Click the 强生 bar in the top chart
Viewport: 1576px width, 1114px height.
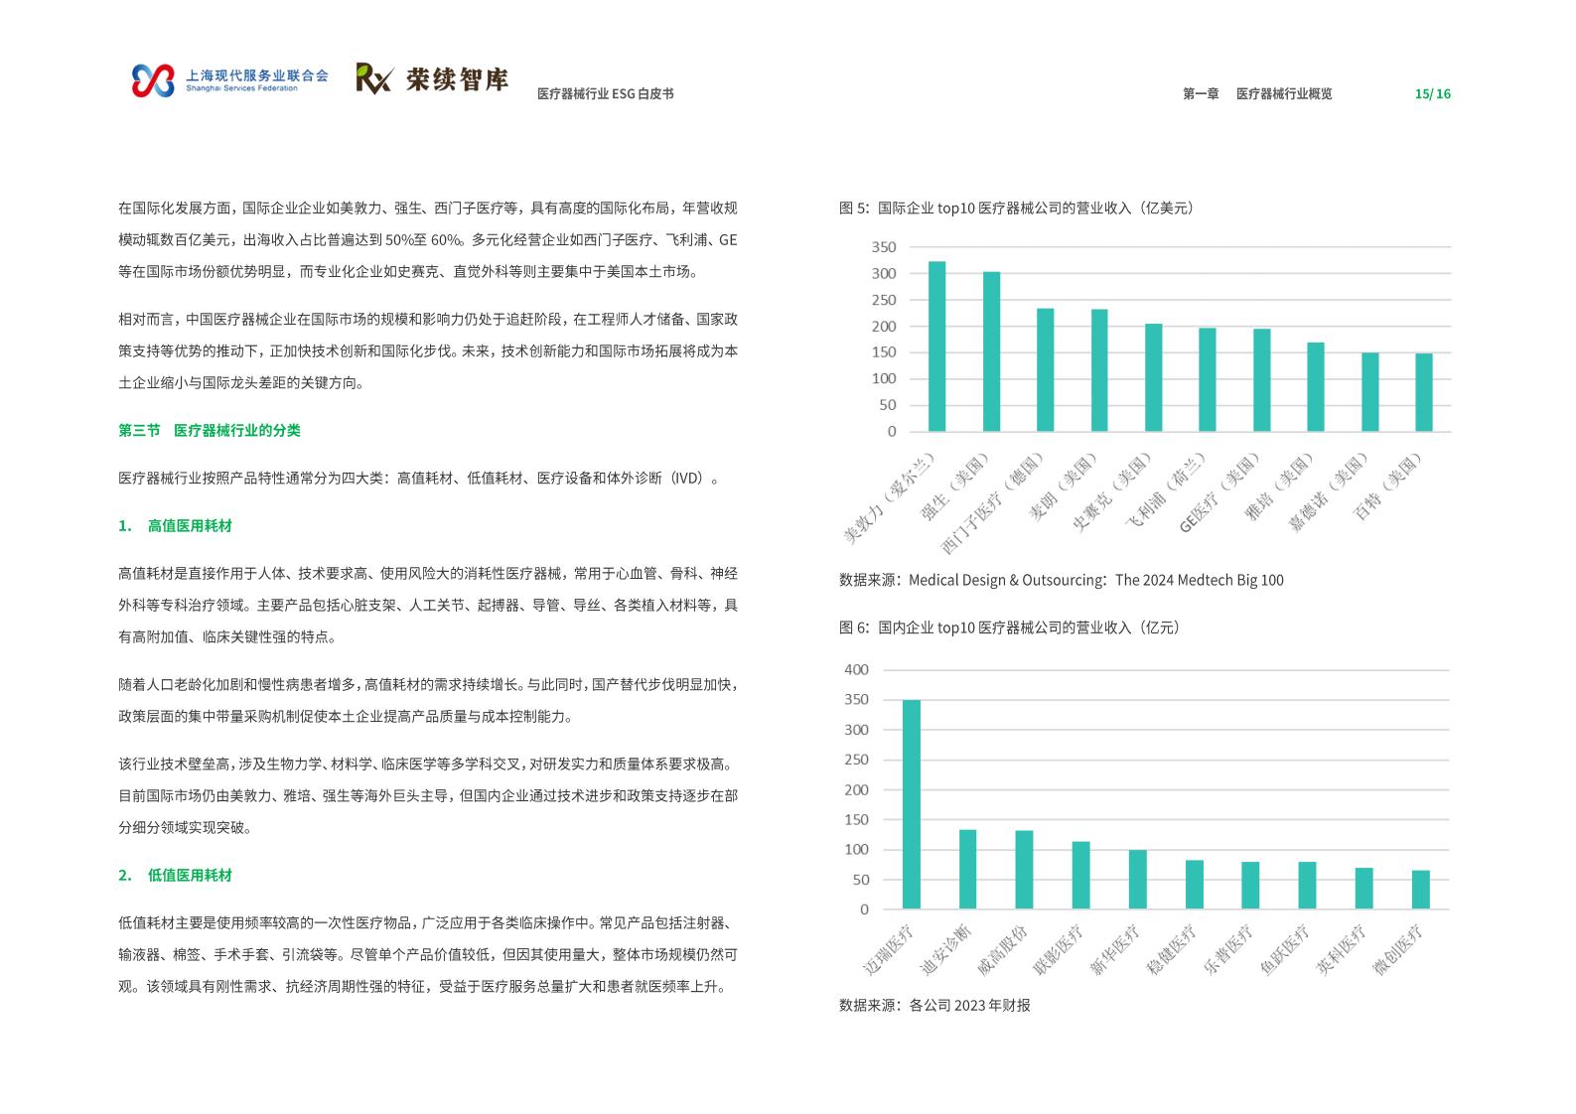pyautogui.click(x=991, y=351)
